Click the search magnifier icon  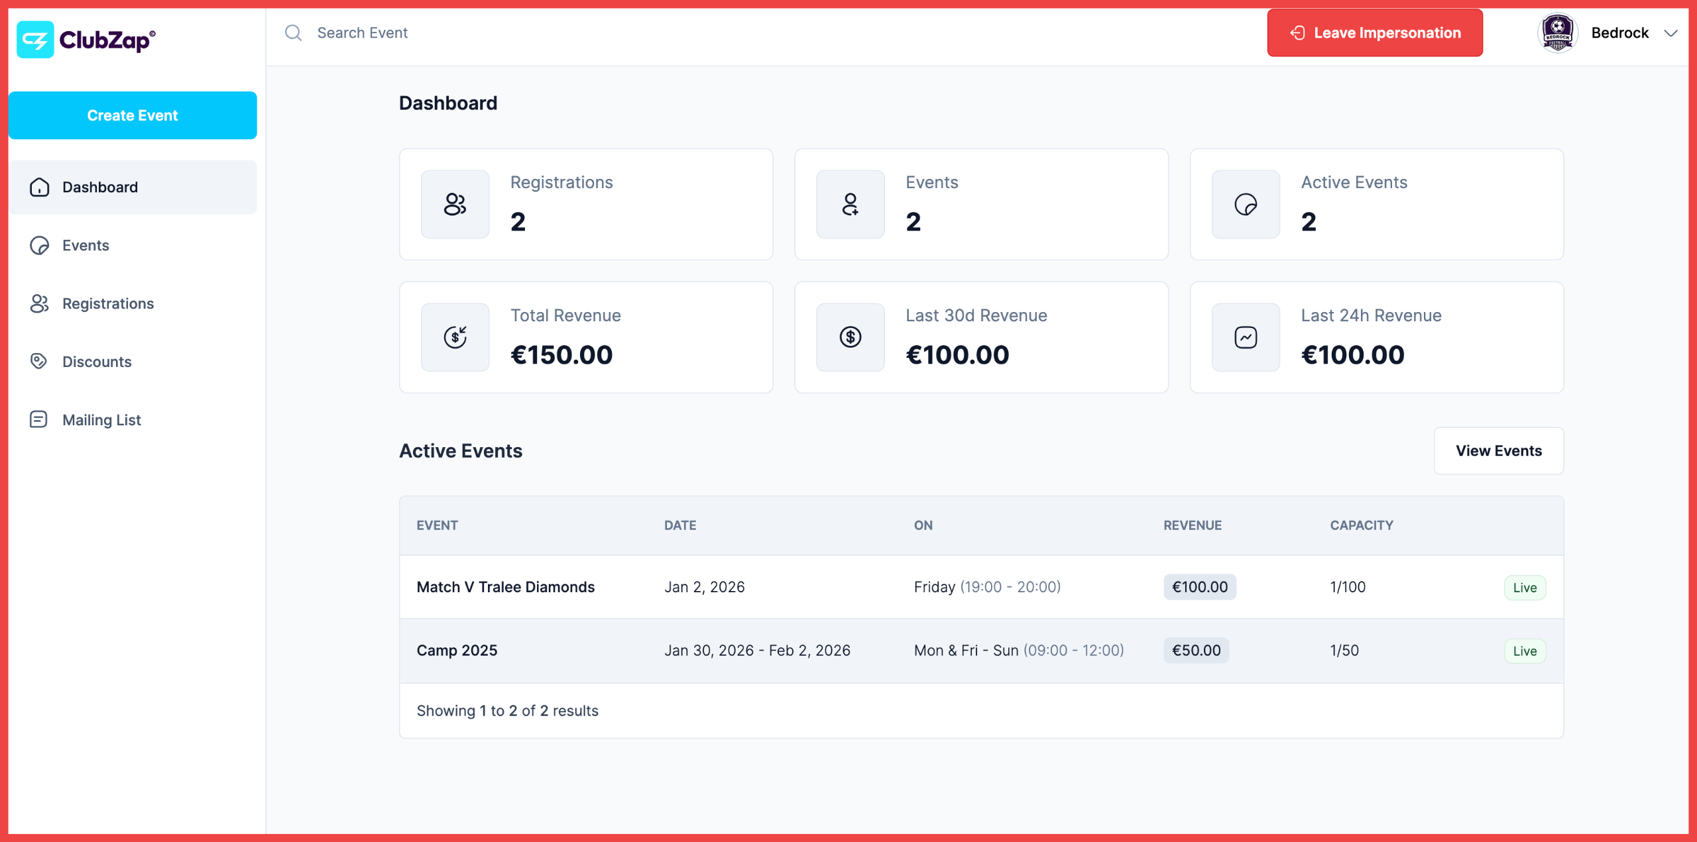tap(293, 33)
